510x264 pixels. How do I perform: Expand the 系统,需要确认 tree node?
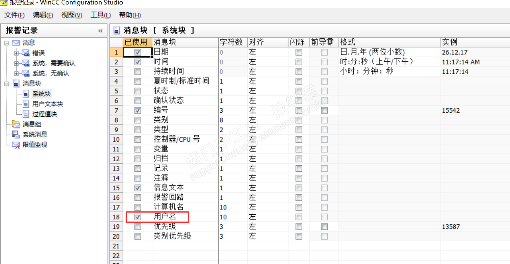tap(16, 63)
